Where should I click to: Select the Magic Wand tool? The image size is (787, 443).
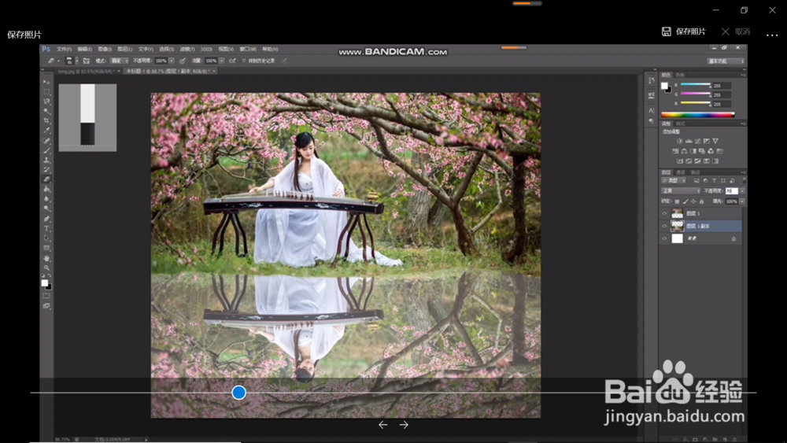[x=46, y=112]
